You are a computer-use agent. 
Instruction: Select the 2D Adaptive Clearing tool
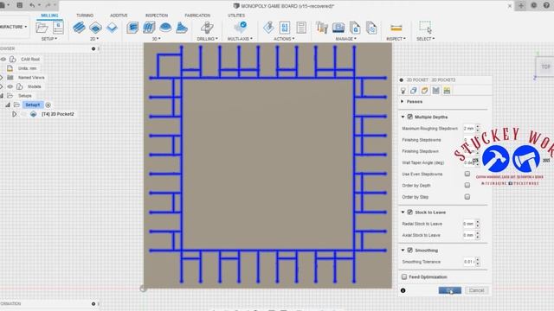pyautogui.click(x=79, y=27)
